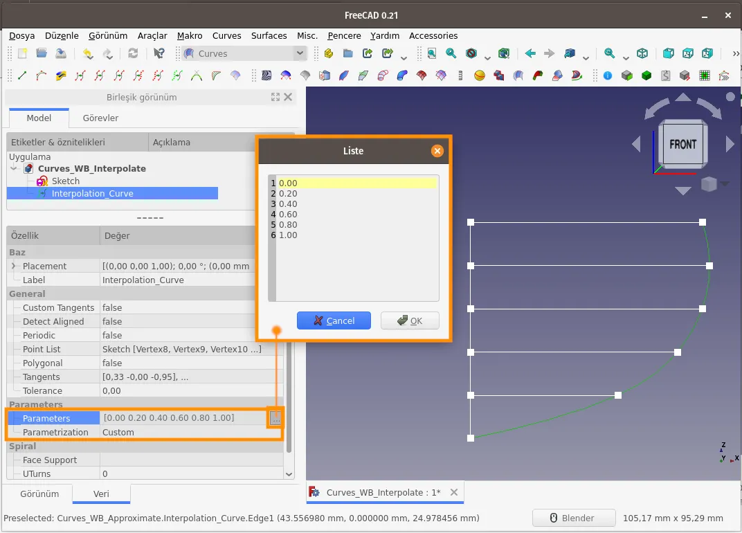
Task: Open the Accessories menu
Action: pos(433,35)
